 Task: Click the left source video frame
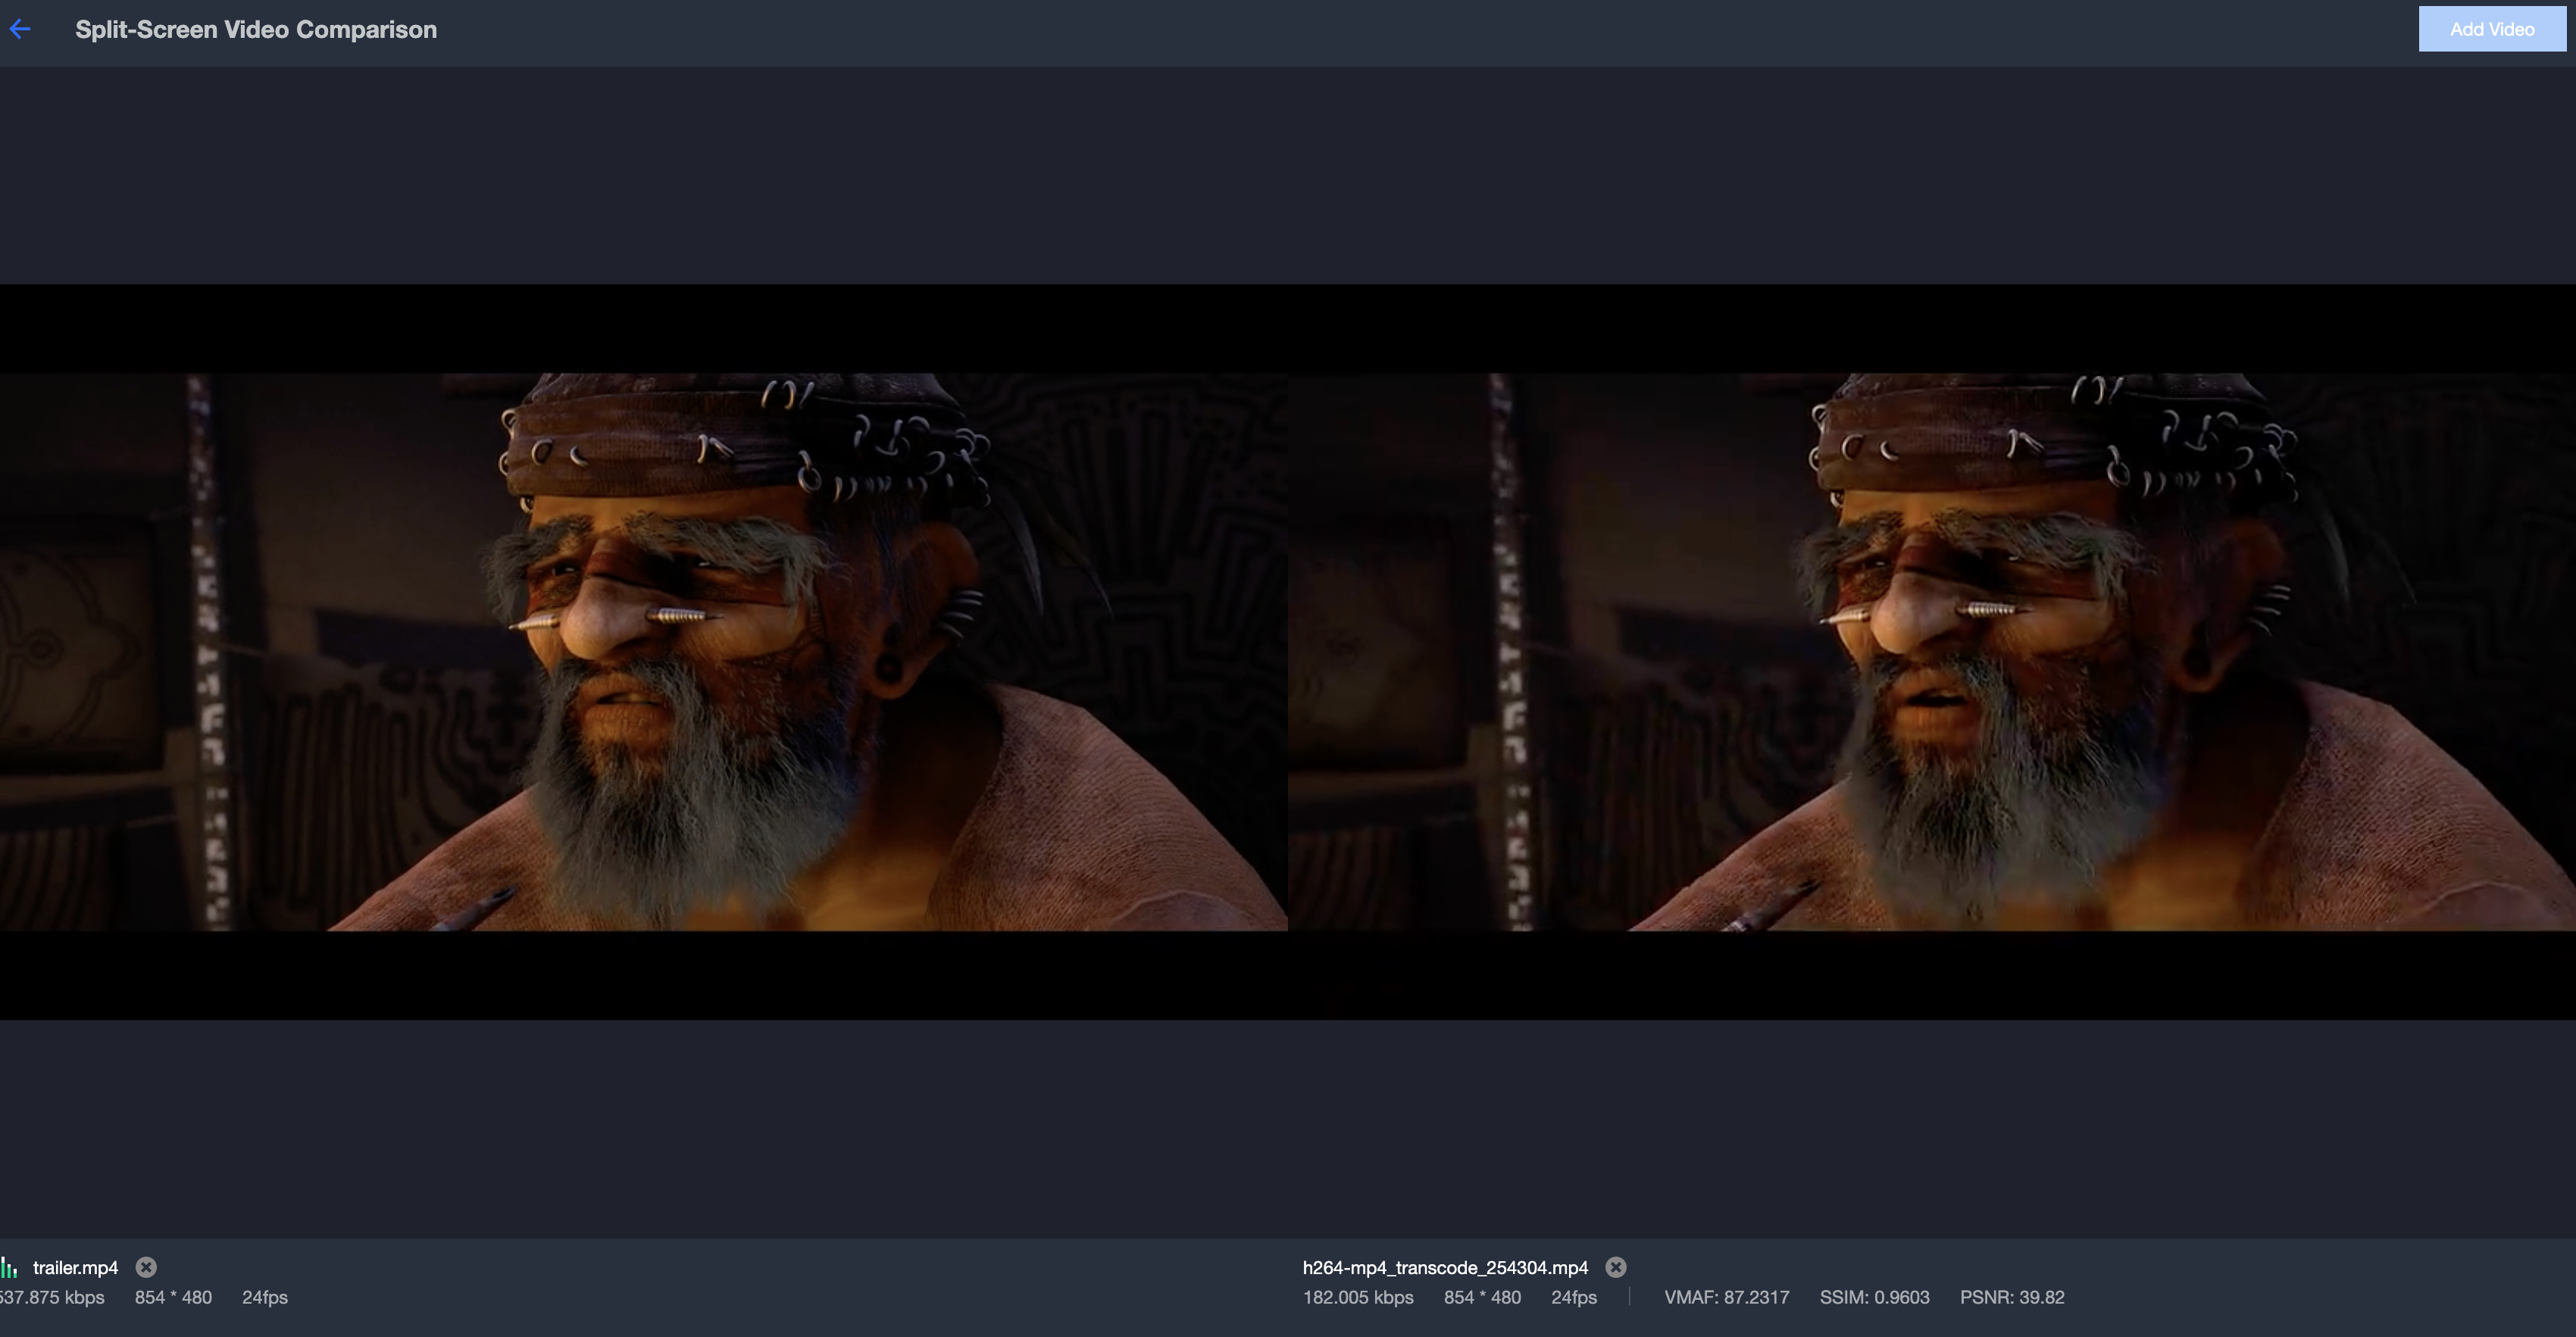(643, 652)
